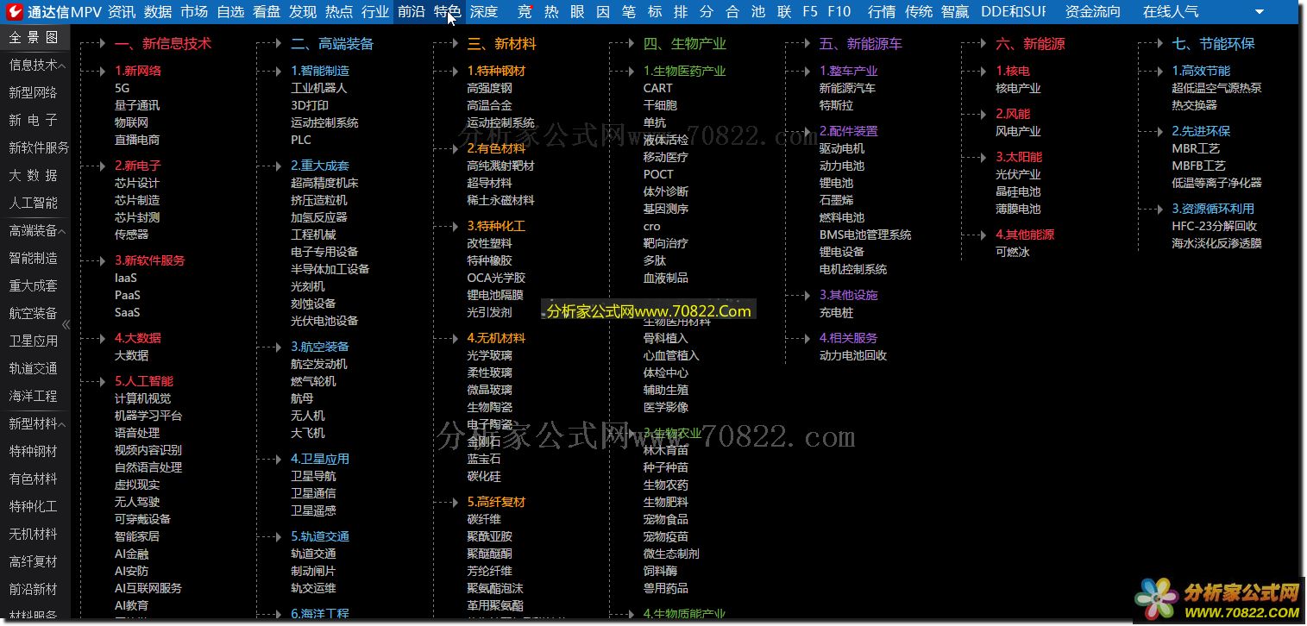Open the 市场 menu
Viewport: 1307px width, 626px height.
click(x=194, y=12)
